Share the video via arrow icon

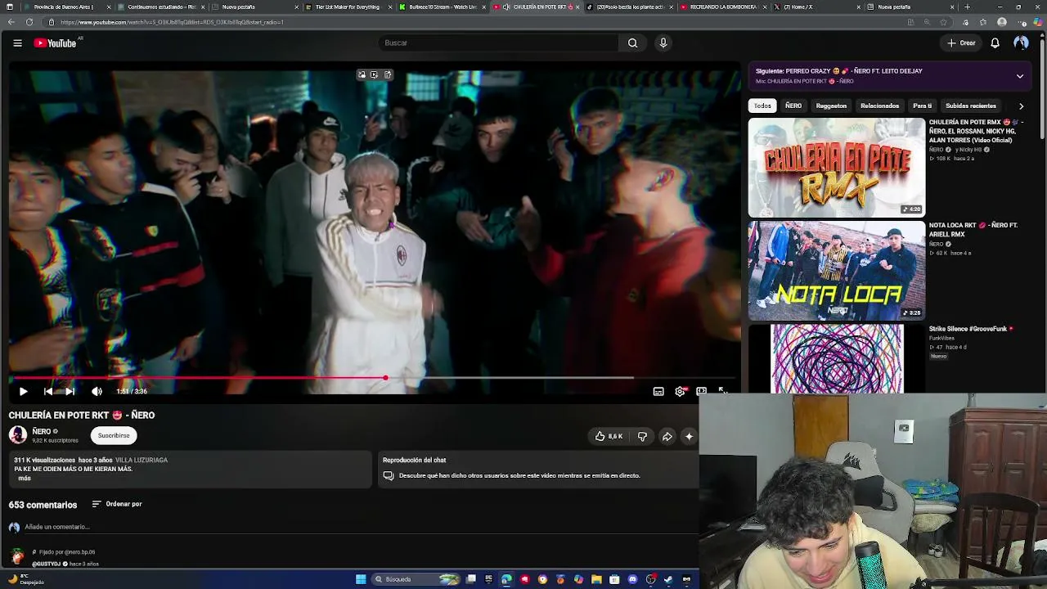pos(667,437)
